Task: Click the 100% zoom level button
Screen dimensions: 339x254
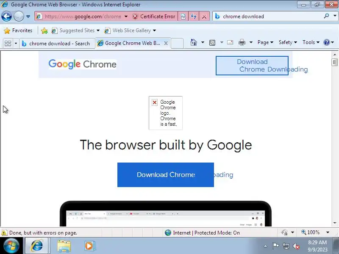Action: coord(311,232)
